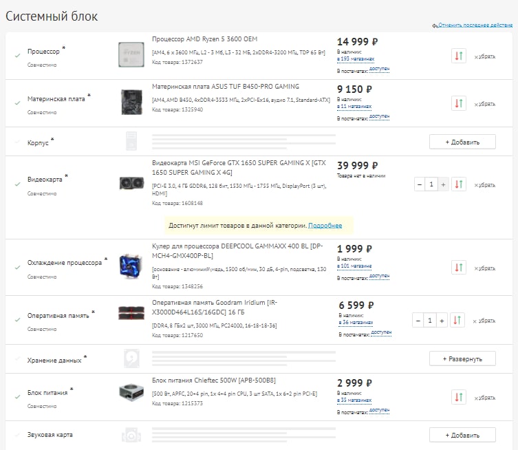The height and width of the screenshot is (450, 518).
Task: Remove the processor using the 'Убрать' cross
Action: [484, 57]
